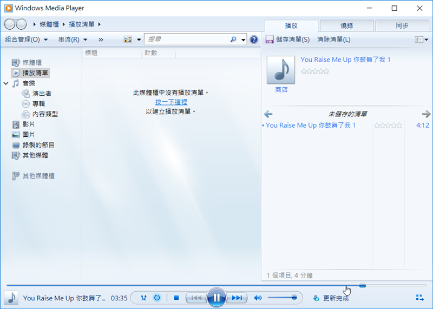Click 清除清單(L) button
Image resolution: width=433 pixels, height=309 pixels.
pyautogui.click(x=333, y=40)
